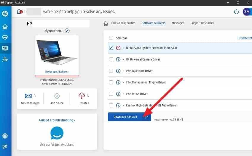Click the notification bell icon
The width and height of the screenshot is (252, 156).
coord(20,12)
